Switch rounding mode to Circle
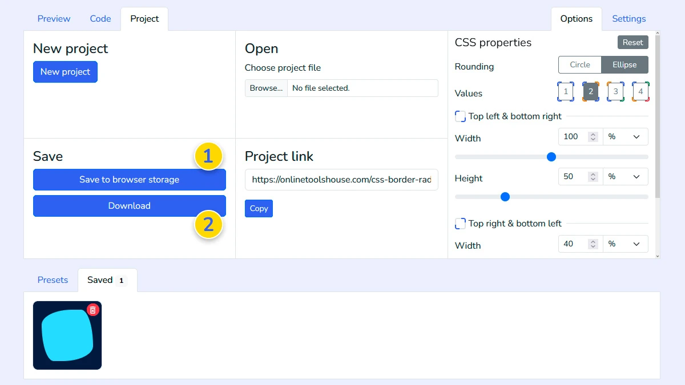This screenshot has height=385, width=685. (579, 64)
